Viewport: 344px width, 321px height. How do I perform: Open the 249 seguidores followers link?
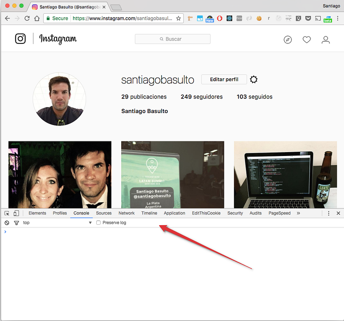[202, 97]
